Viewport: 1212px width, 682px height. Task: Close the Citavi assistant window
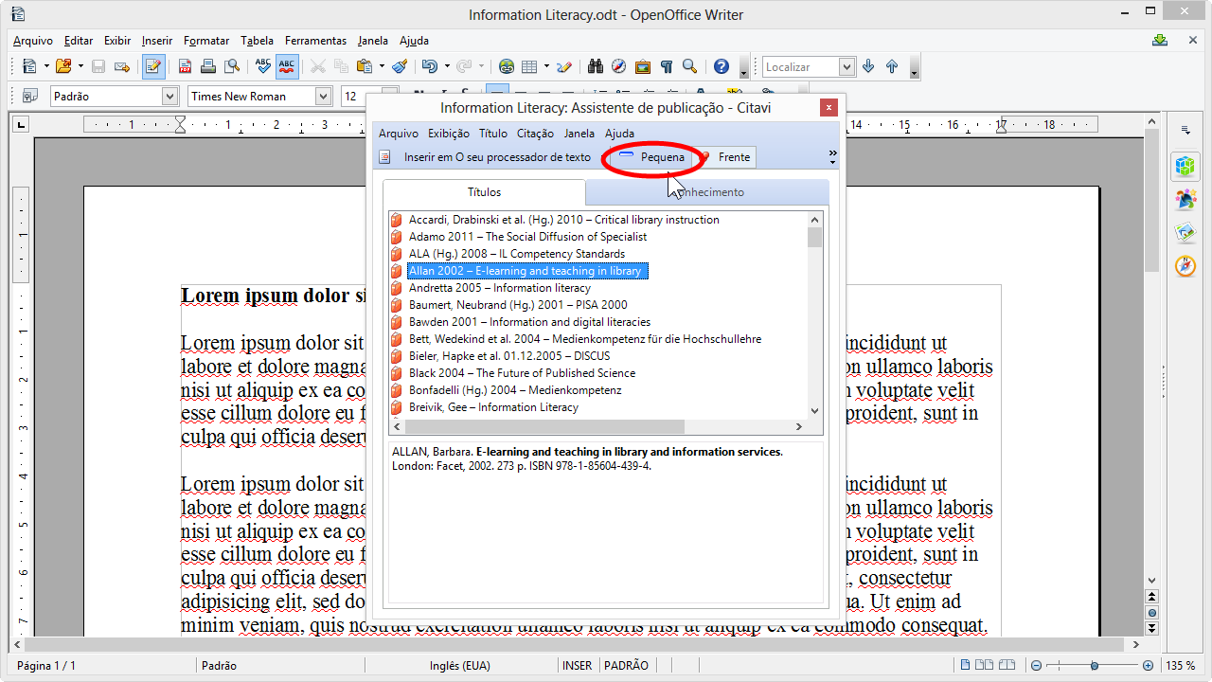click(x=829, y=108)
